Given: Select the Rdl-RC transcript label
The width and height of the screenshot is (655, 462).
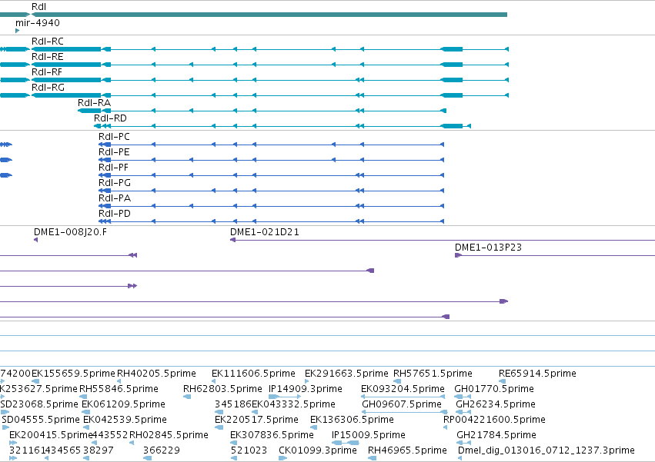Looking at the screenshot, I should 48,41.
